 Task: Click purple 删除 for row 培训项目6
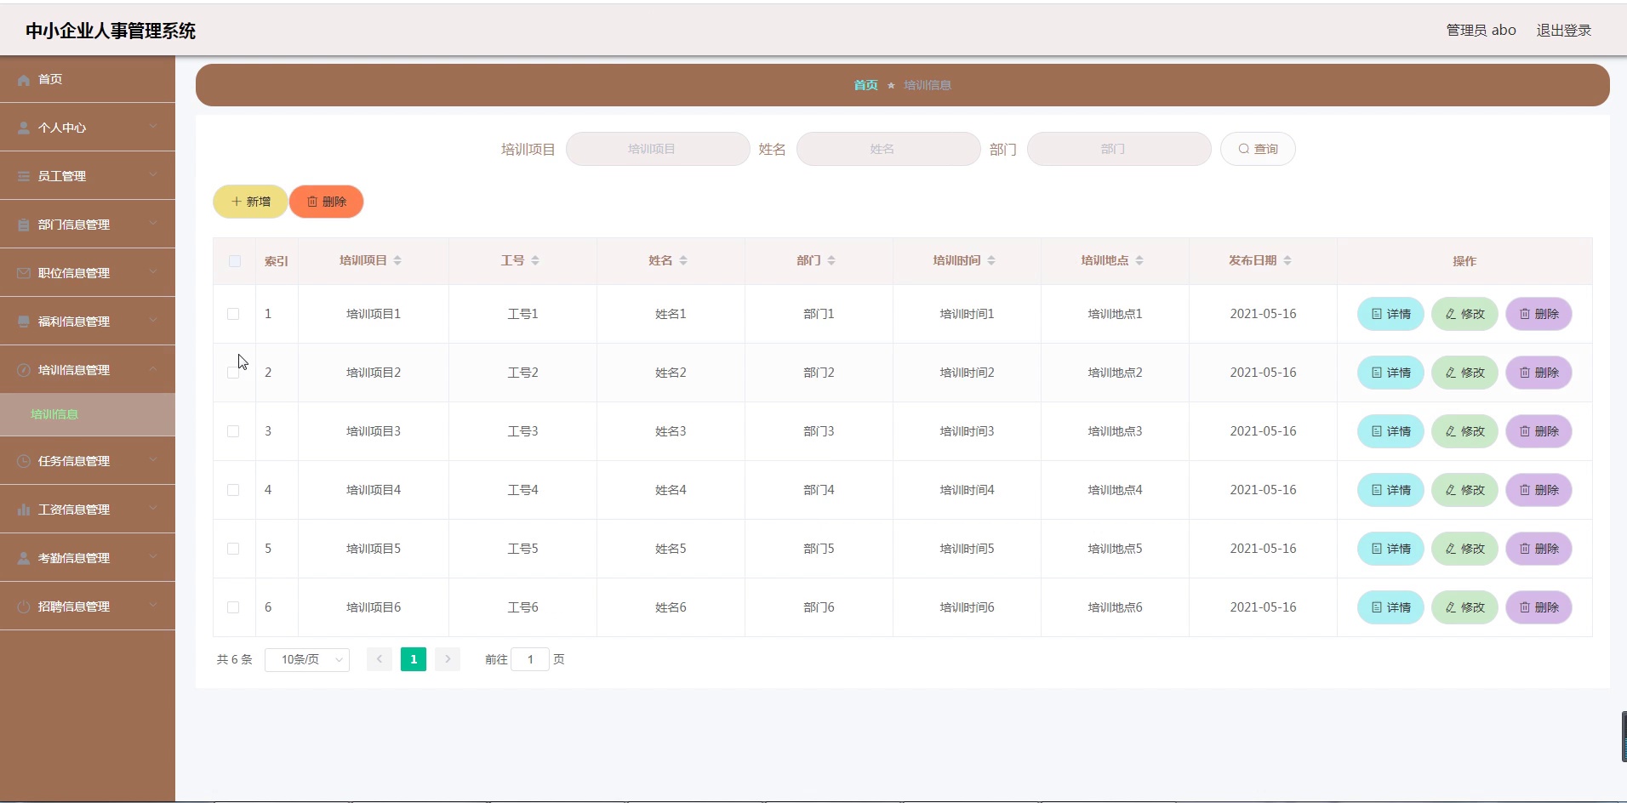point(1539,607)
